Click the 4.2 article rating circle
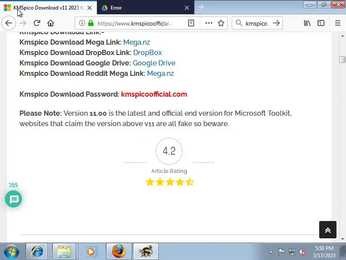 169,151
